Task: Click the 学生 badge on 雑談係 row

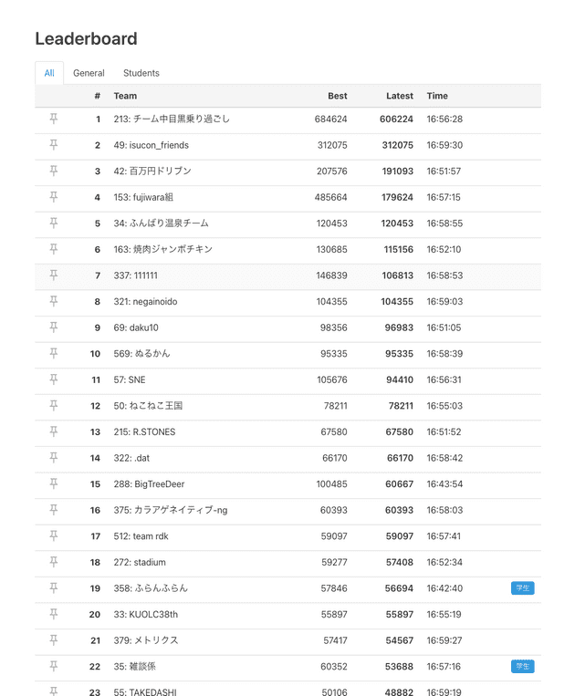Action: coord(522,667)
